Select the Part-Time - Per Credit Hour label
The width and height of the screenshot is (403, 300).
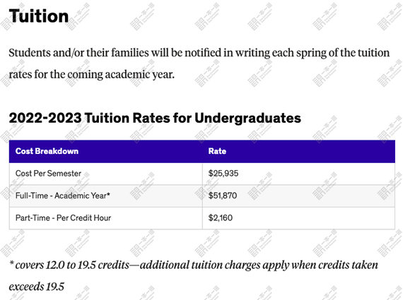click(x=63, y=218)
